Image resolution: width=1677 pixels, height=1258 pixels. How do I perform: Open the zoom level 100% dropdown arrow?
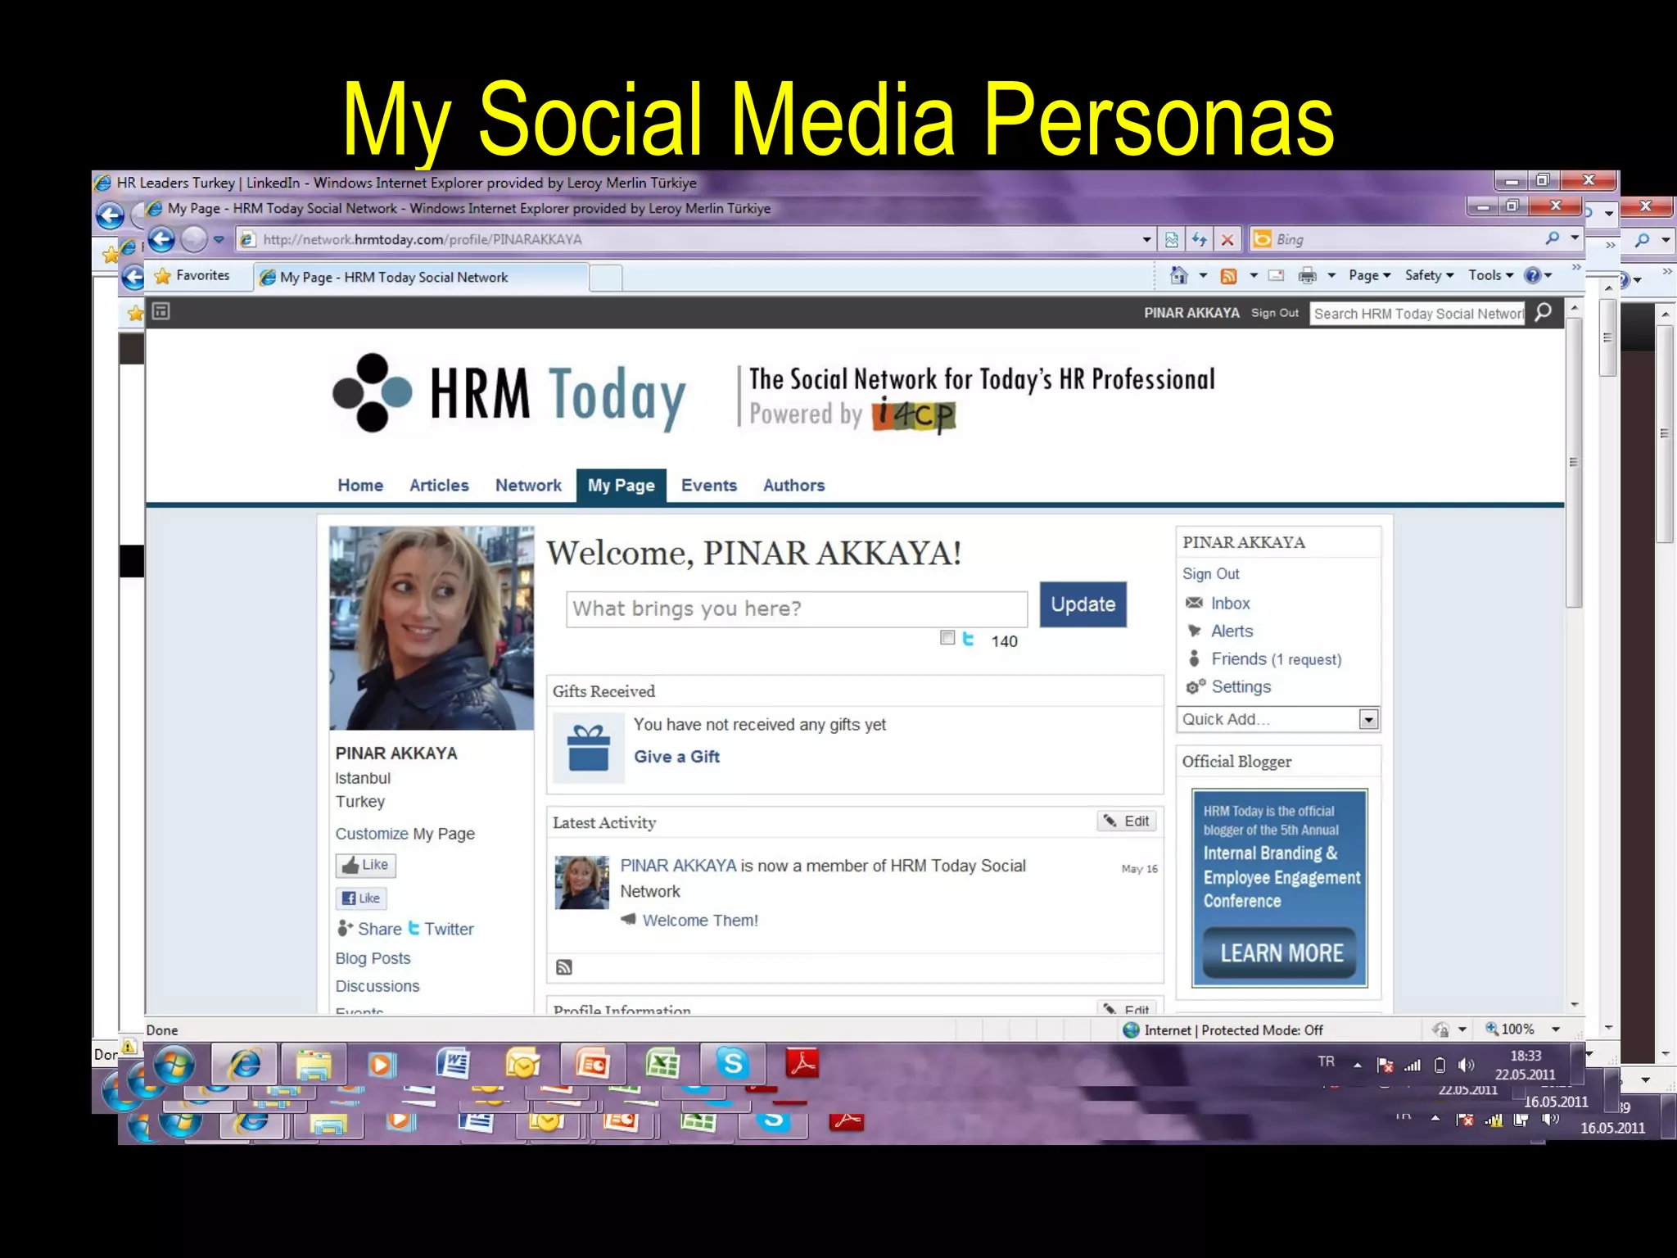[1556, 1029]
